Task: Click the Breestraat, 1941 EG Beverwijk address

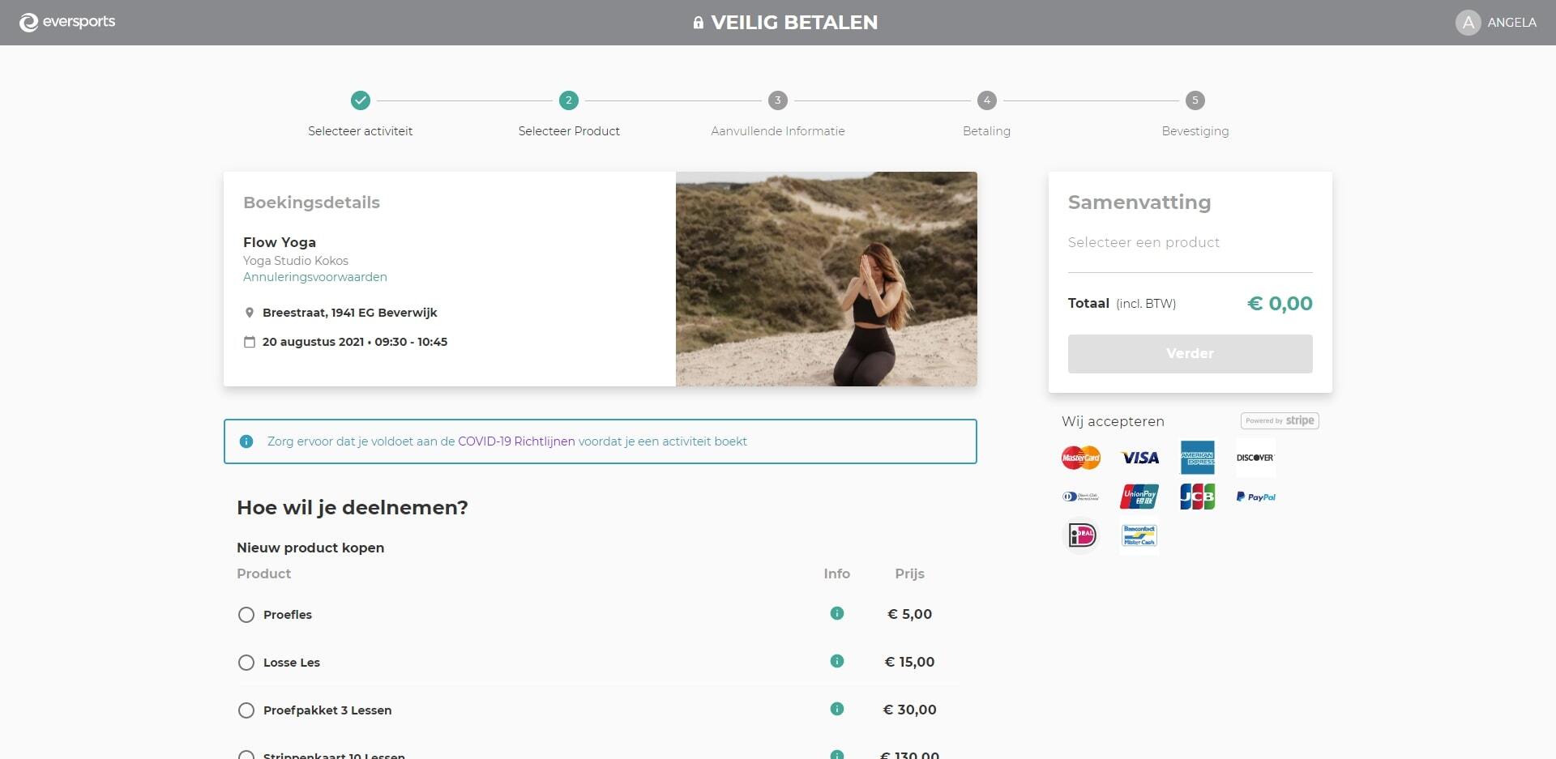Action: pos(350,313)
